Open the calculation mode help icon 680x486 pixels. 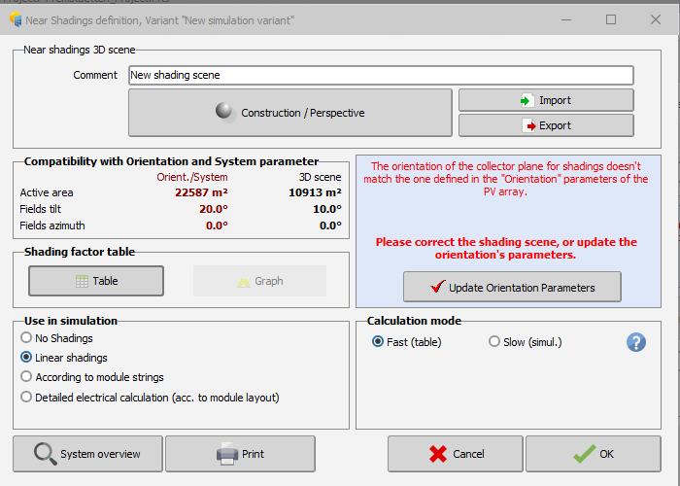[x=635, y=342]
